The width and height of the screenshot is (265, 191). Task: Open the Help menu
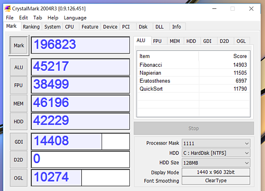click(53, 18)
